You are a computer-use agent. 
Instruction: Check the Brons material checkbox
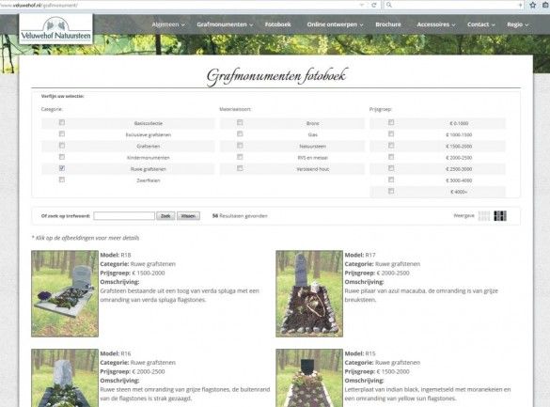[240, 122]
